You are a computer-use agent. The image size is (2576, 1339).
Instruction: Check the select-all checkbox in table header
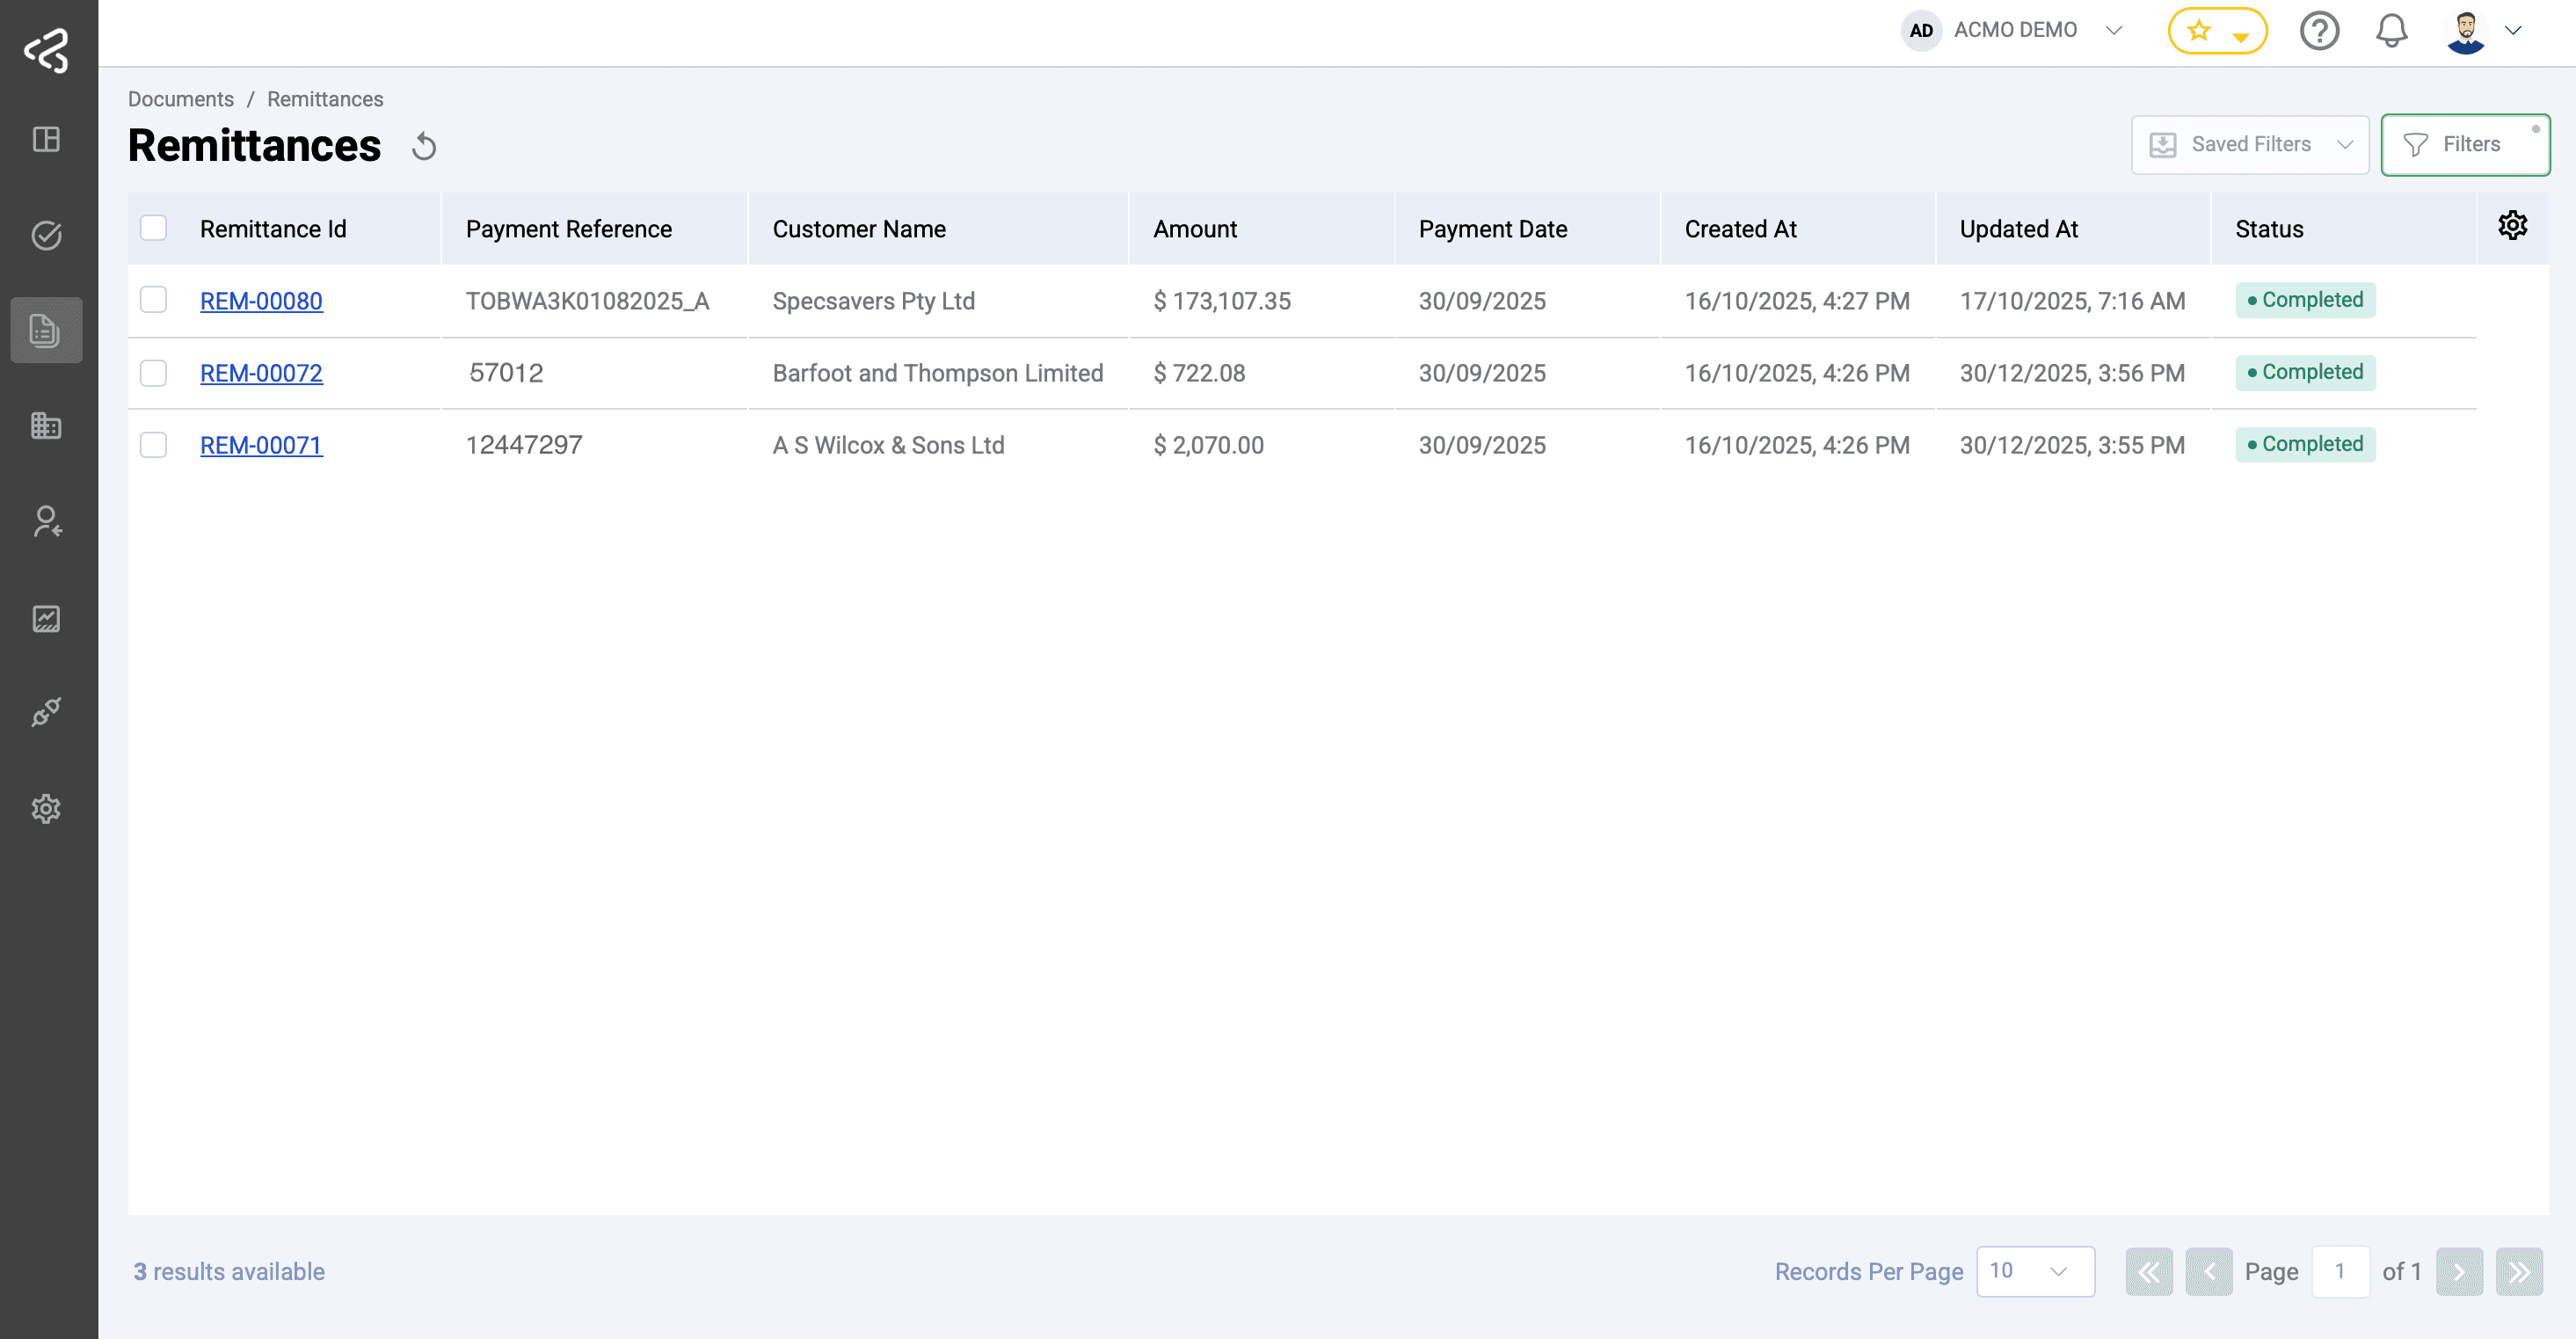pyautogui.click(x=153, y=228)
